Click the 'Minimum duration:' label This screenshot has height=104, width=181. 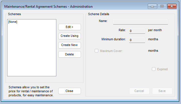click(114, 39)
